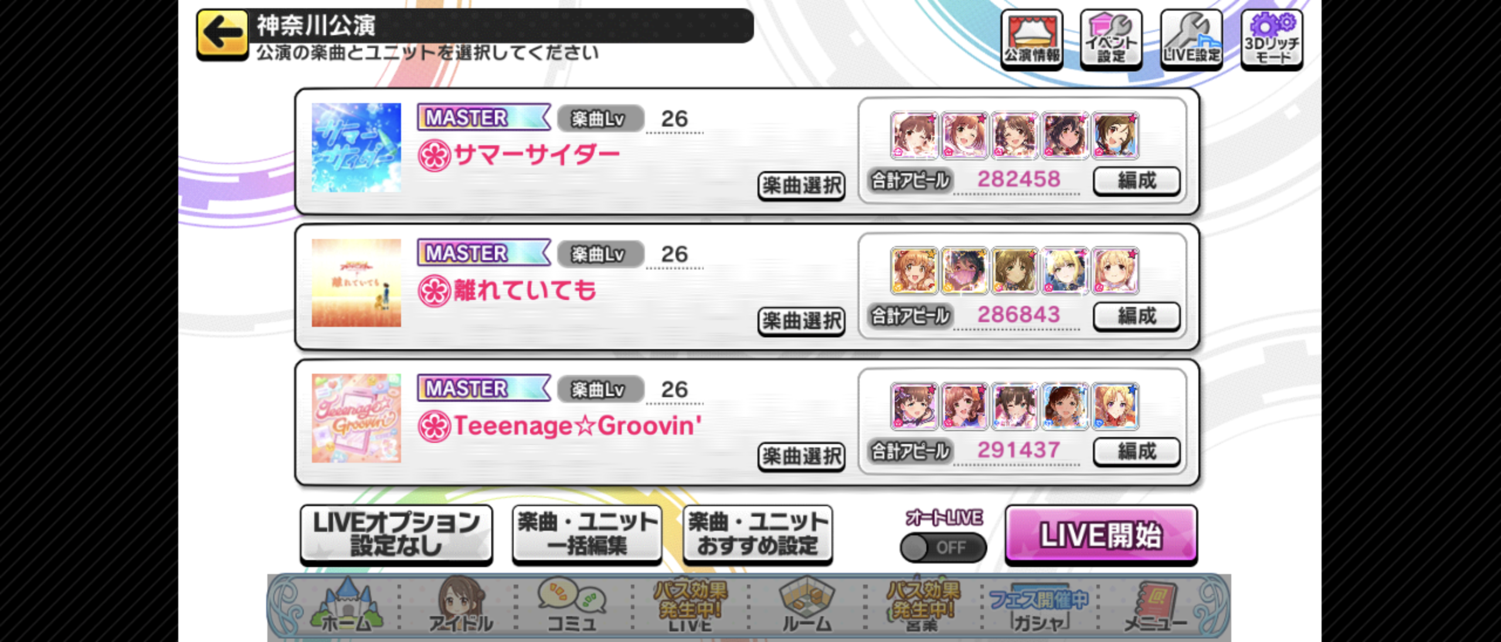Open the 公演情報 stage info icon

[1031, 39]
